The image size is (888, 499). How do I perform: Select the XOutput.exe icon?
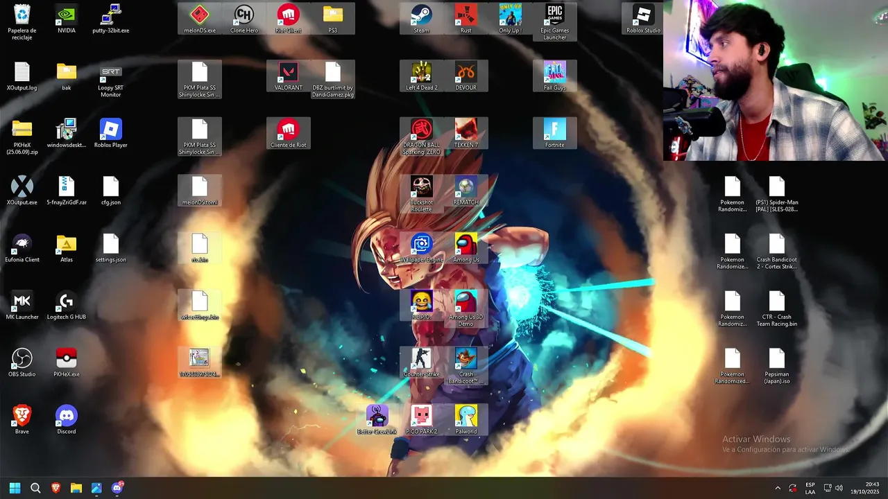[22, 191]
